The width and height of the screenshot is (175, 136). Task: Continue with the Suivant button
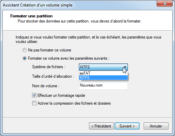pos(127,126)
